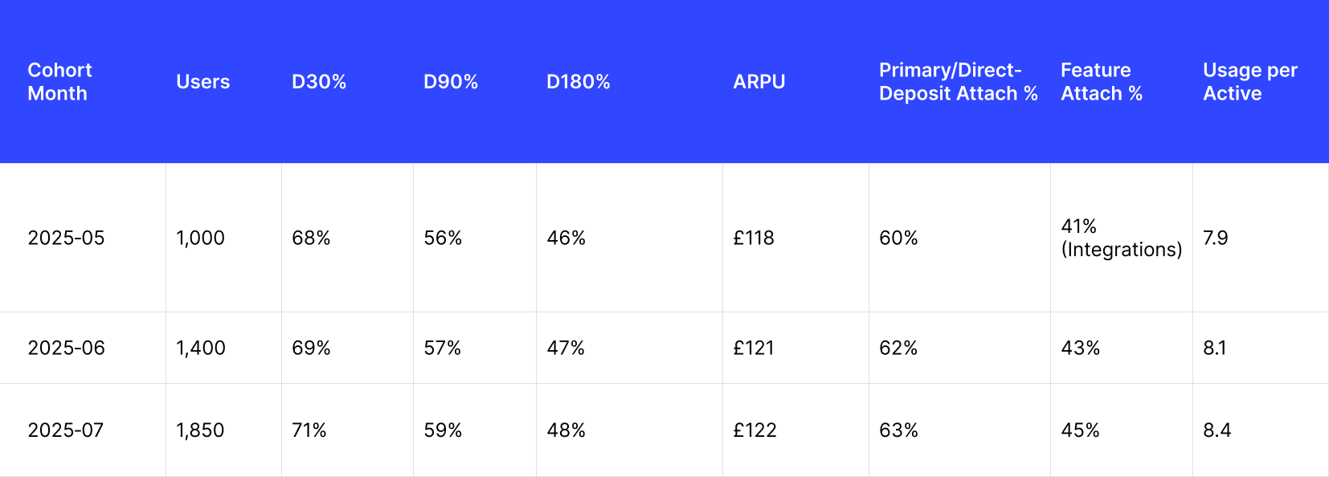Screen dimensions: 1329x477
Task: Select the Feature Attach % header
Action: [x=1102, y=82]
